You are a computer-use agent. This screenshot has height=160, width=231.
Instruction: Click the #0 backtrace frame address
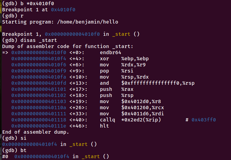[42, 156]
